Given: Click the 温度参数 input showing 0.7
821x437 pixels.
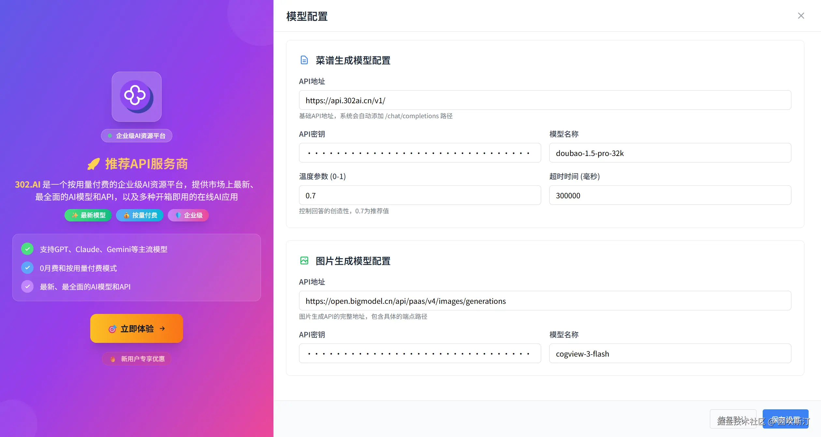Looking at the screenshot, I should coord(420,195).
